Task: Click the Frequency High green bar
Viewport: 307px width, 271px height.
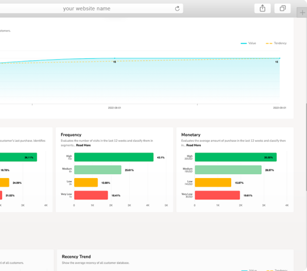Action: tap(114, 157)
